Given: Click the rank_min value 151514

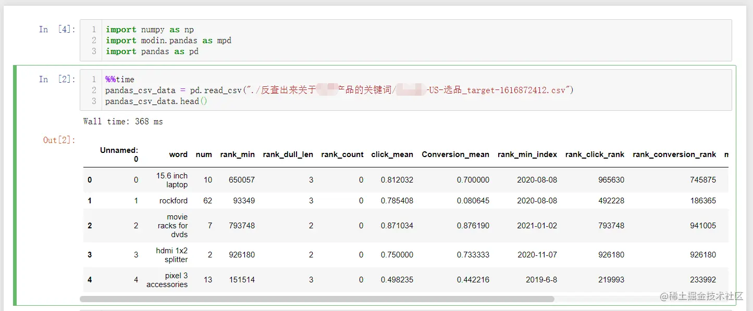Looking at the screenshot, I should (x=242, y=280).
